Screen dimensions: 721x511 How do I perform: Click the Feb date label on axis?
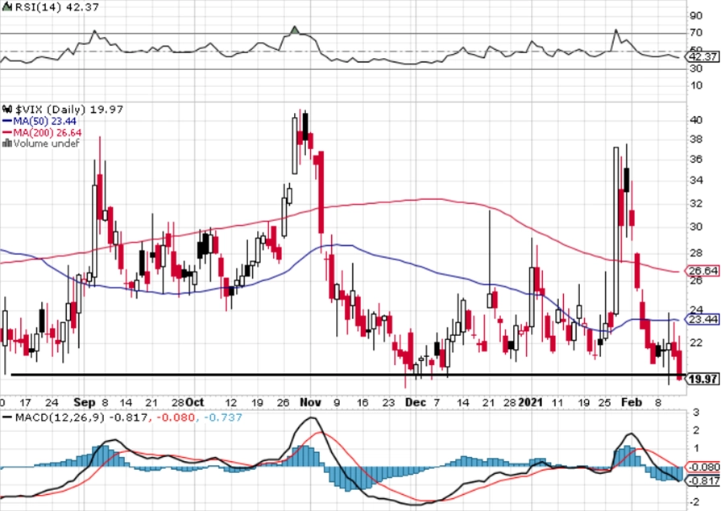[632, 402]
